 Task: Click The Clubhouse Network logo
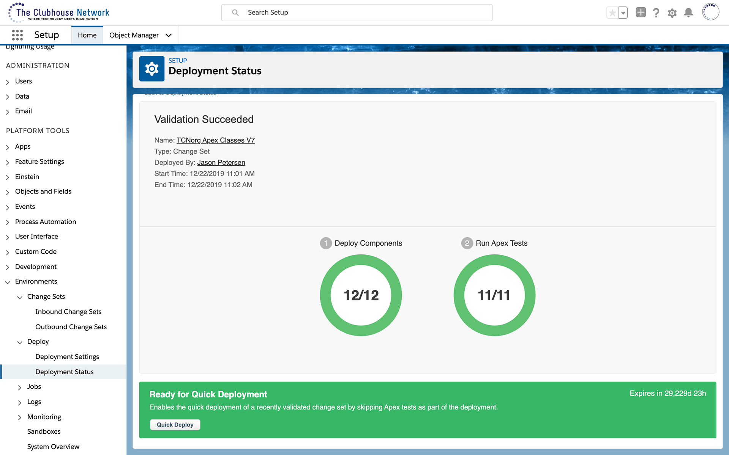59,13
